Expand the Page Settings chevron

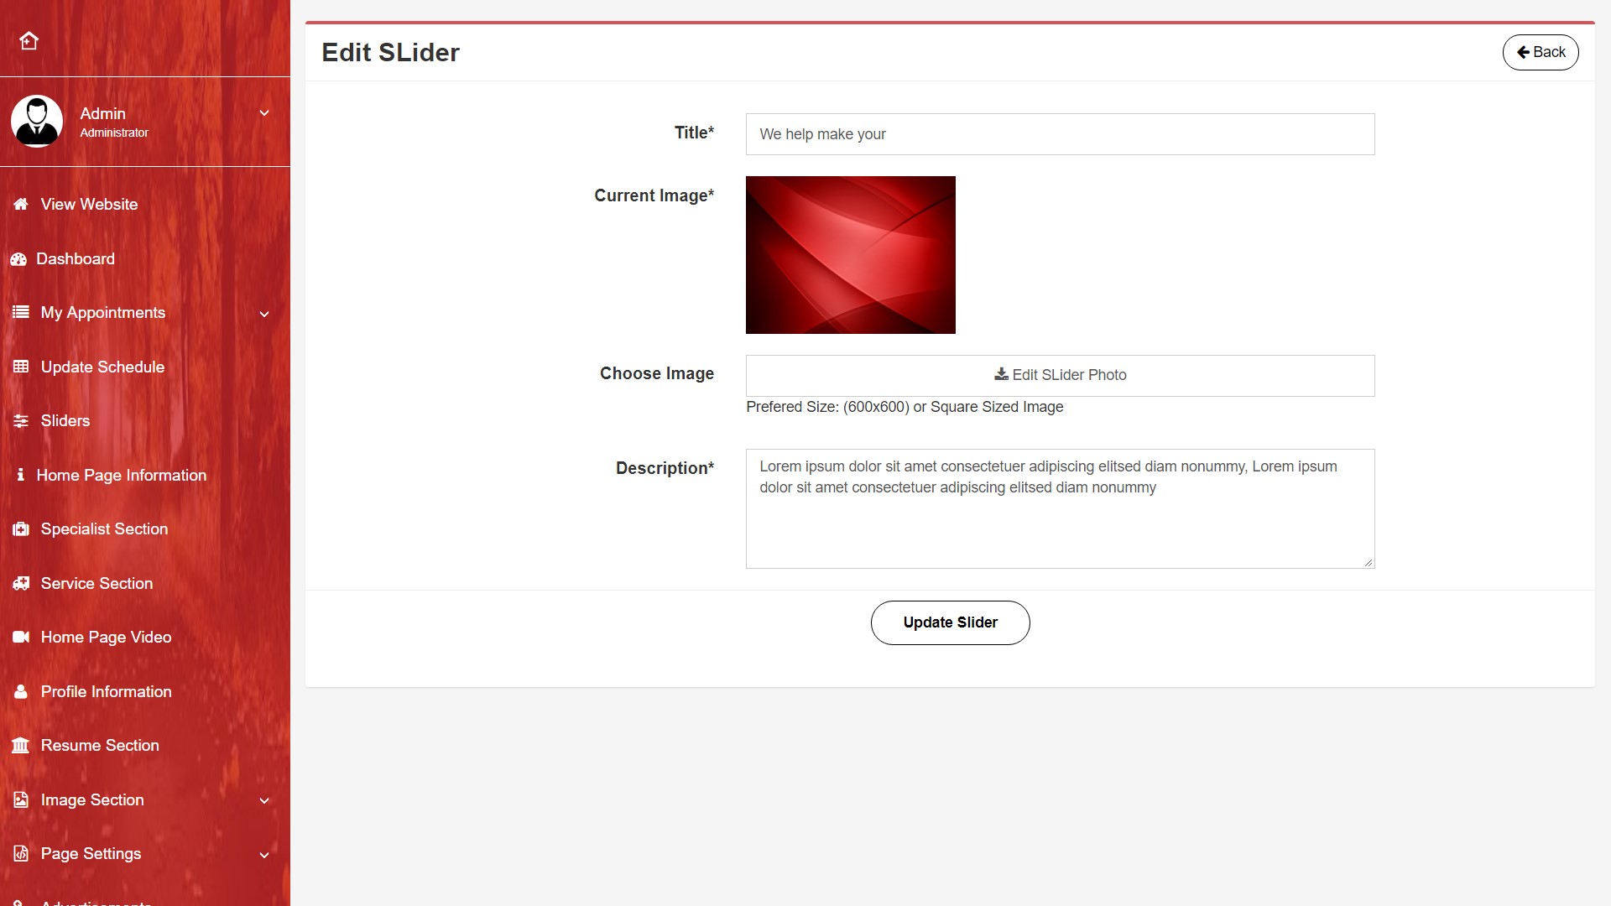coord(264,855)
